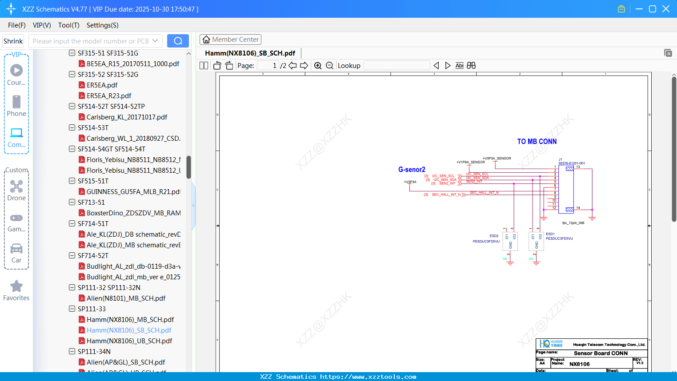Open model number dropdown arrow
677x381 pixels.
[x=155, y=41]
